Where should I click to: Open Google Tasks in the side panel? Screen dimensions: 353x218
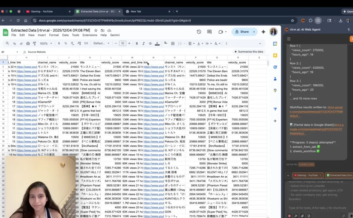tap(275, 67)
